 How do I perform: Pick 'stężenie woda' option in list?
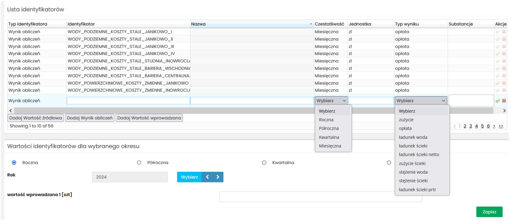pos(413,172)
